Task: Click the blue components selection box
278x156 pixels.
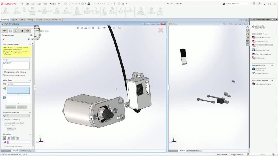Action: 18,90
